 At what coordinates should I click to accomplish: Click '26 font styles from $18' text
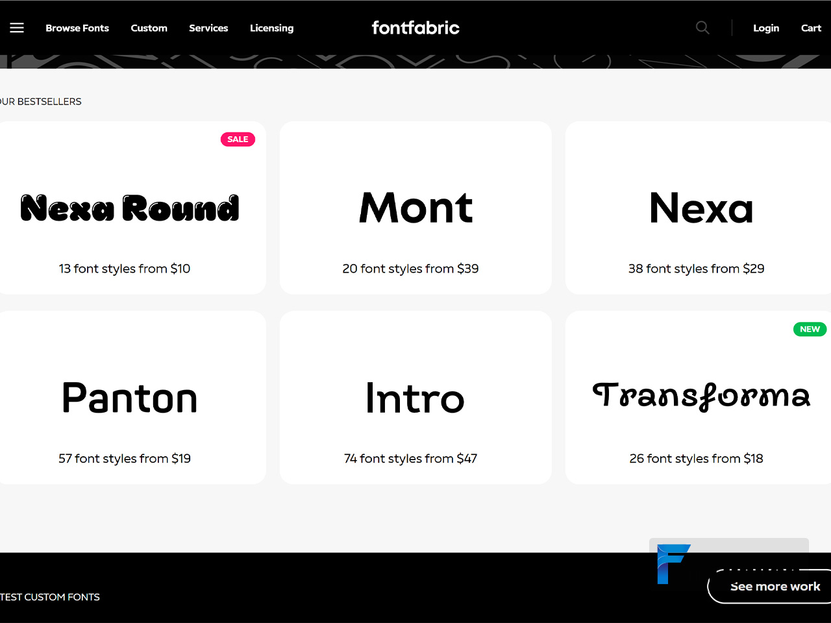696,459
